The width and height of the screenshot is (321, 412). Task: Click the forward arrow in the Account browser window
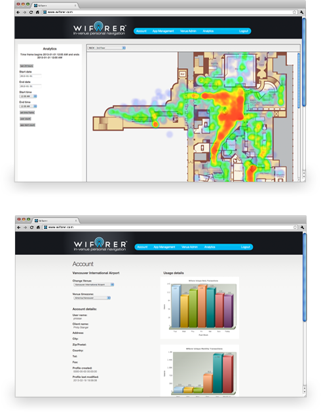click(x=26, y=228)
